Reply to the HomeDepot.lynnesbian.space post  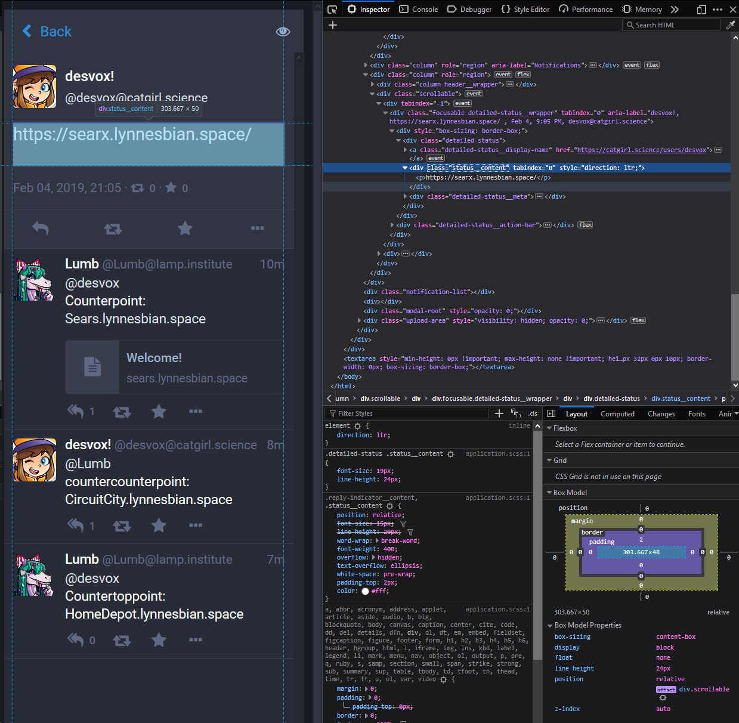click(x=76, y=639)
